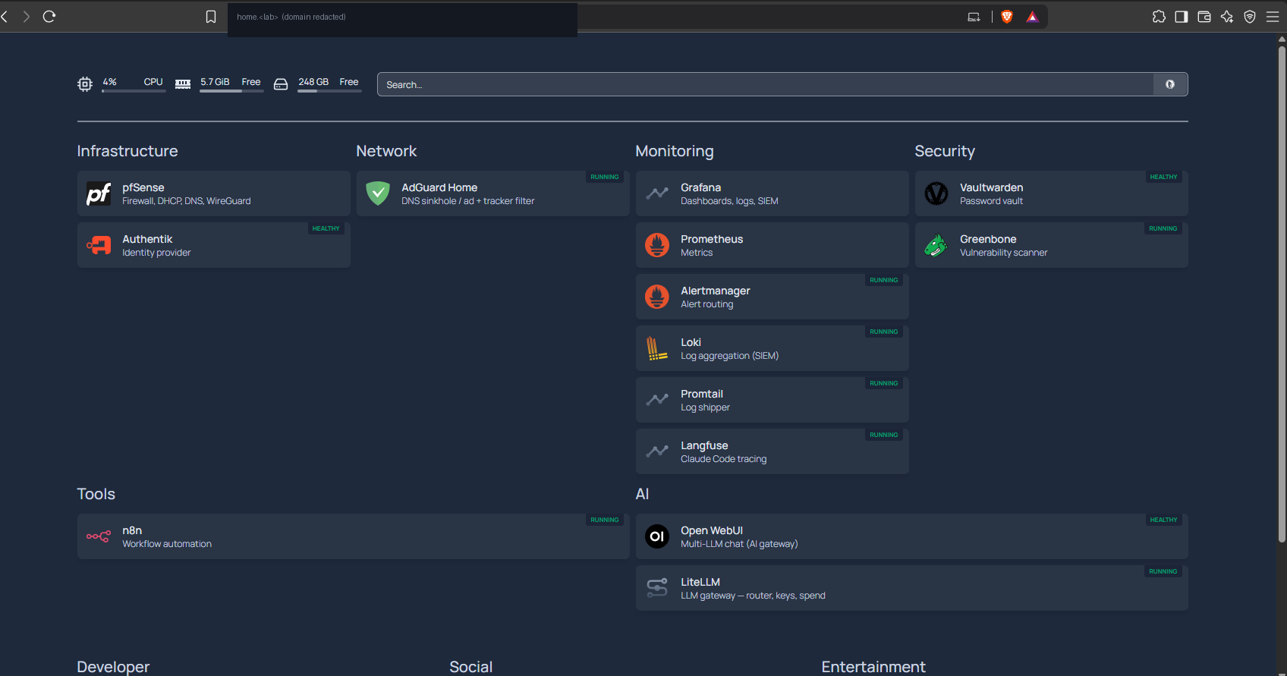Screen dimensions: 1287x676
Task: Open the Brave Shields lion icon
Action: coord(1007,17)
